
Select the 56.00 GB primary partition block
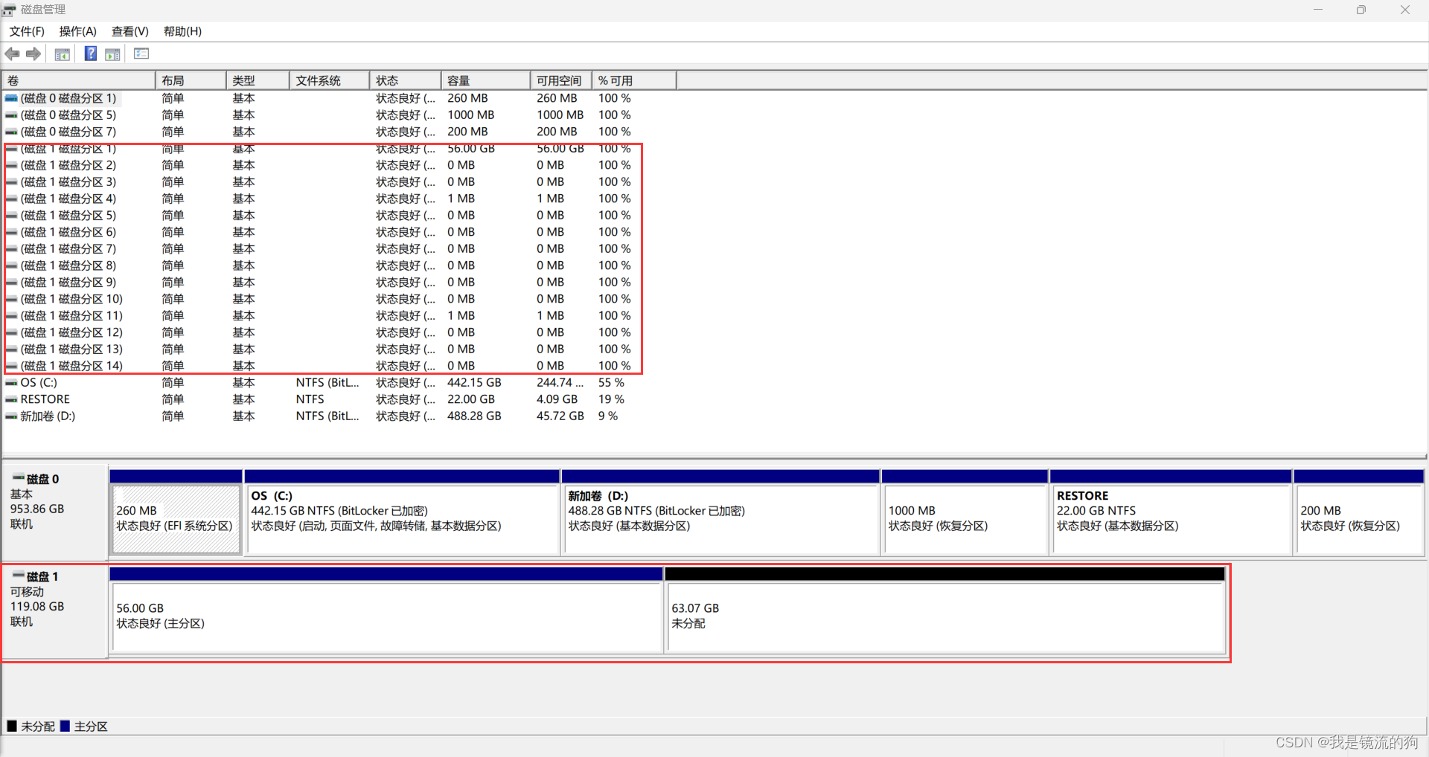point(386,611)
